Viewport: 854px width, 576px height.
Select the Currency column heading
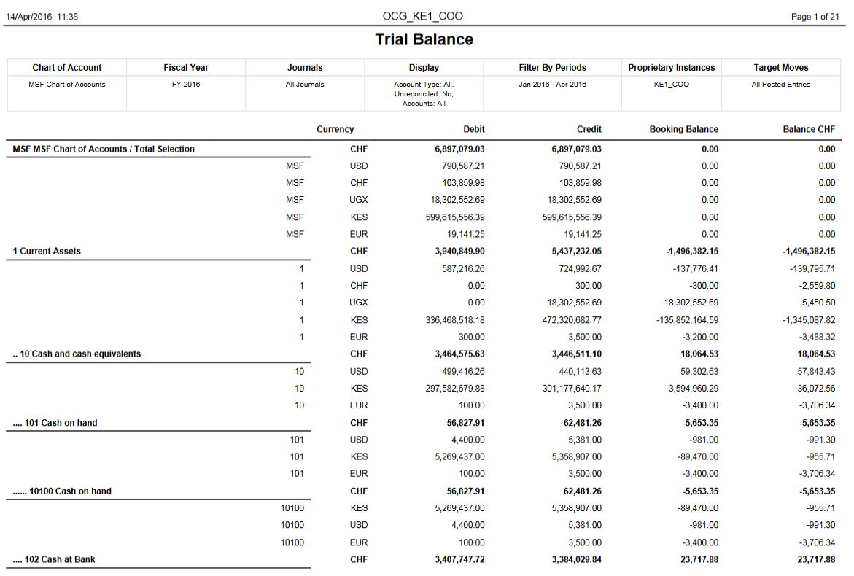335,129
